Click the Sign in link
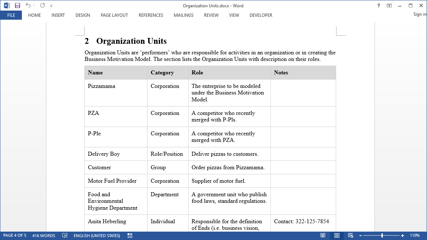This screenshot has width=427, height=240. [420, 14]
